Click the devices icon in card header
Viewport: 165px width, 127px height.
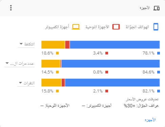click(x=157, y=8)
